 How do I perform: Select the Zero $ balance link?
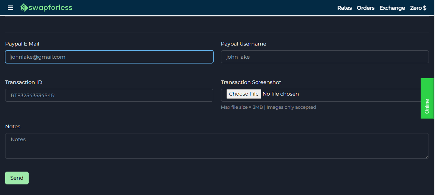418,8
